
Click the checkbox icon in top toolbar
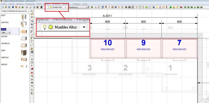click(x=150, y=7)
